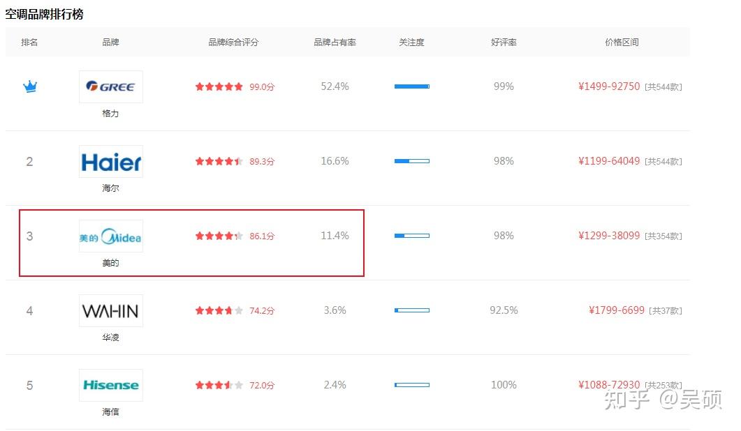Open the Haier brand logo
This screenshot has height=431, width=741.
[x=110, y=161]
